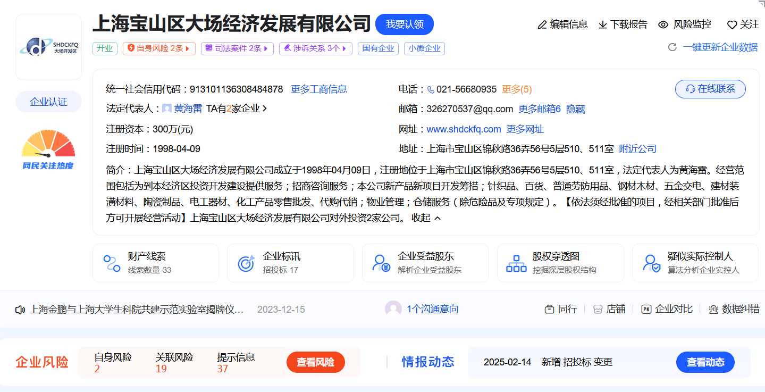This screenshot has width=765, height=392.
Task: Click the pencil edit-info icon
Action: pyautogui.click(x=542, y=24)
